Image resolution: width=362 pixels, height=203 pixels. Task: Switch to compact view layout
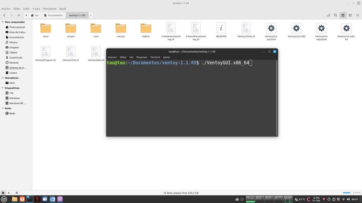pyautogui.click(x=357, y=15)
